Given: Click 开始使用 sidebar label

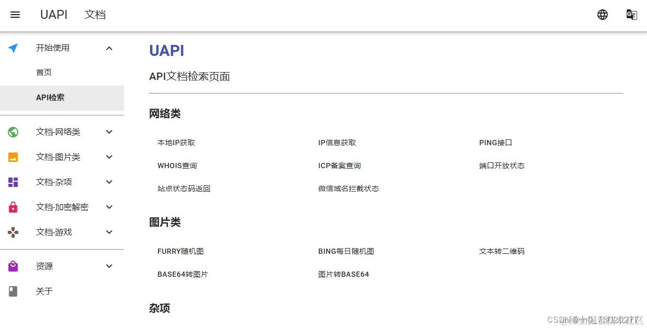Looking at the screenshot, I should (53, 48).
